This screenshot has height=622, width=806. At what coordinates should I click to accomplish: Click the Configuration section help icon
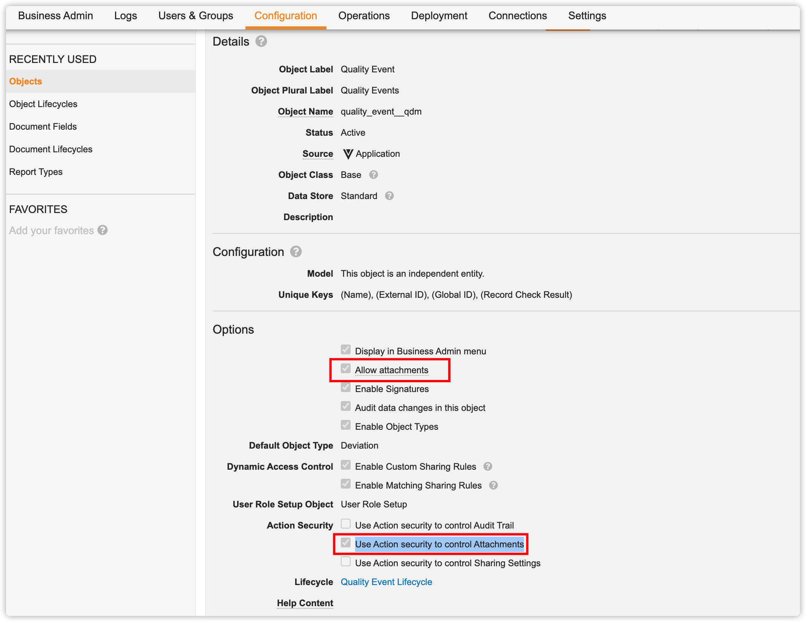pyautogui.click(x=296, y=251)
